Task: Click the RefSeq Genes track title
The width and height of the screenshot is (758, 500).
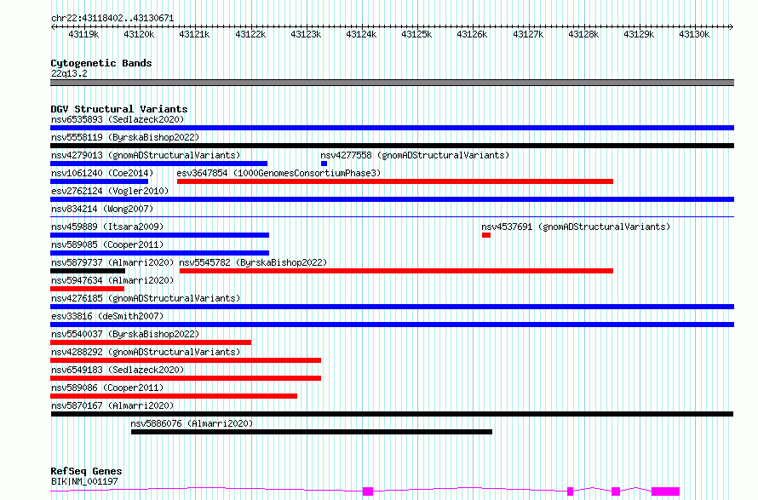Action: pyautogui.click(x=86, y=471)
